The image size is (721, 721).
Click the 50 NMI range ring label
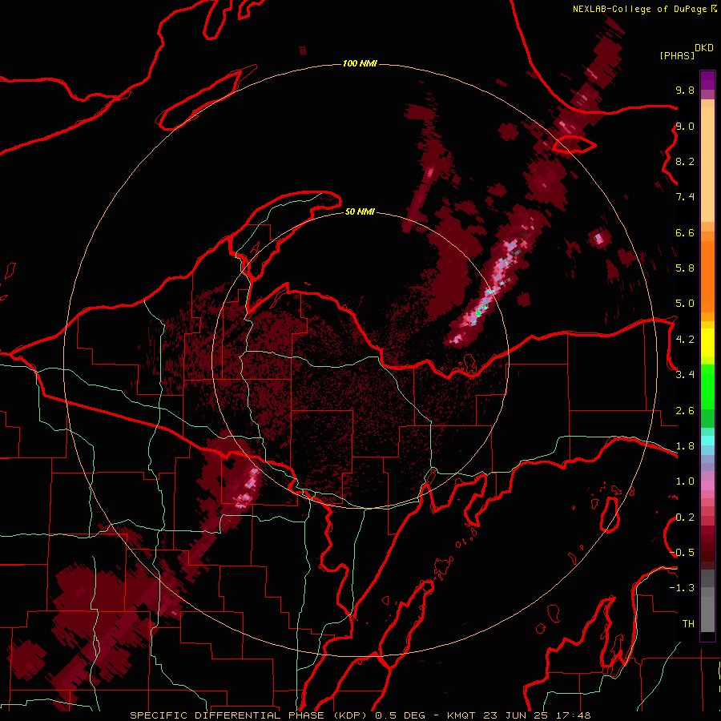coord(360,211)
